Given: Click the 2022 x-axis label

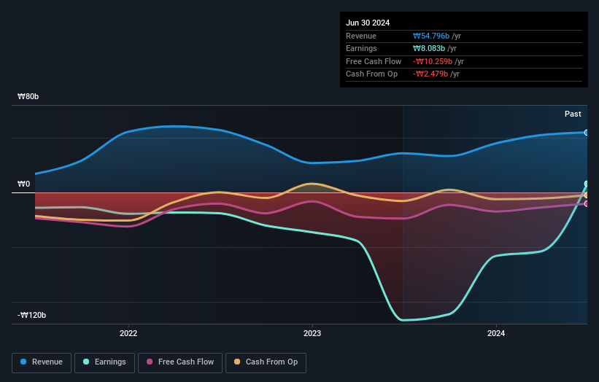Looking at the screenshot, I should click(128, 333).
